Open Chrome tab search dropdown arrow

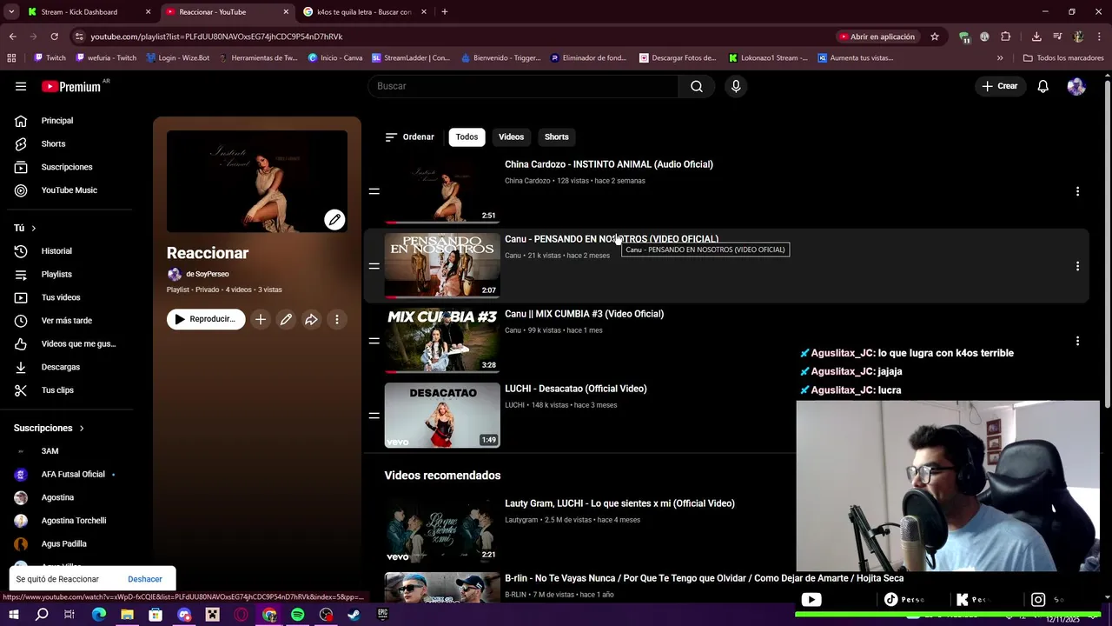[11, 11]
